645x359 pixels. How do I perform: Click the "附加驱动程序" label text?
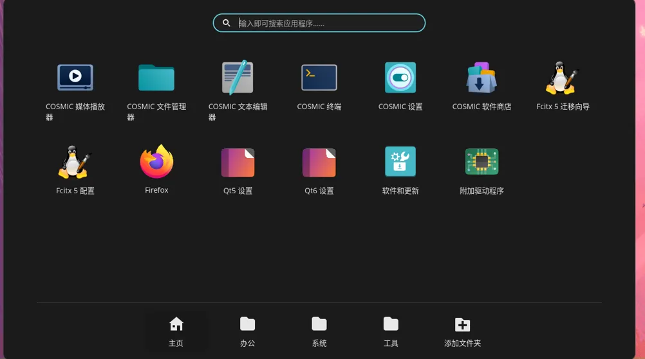tap(481, 191)
